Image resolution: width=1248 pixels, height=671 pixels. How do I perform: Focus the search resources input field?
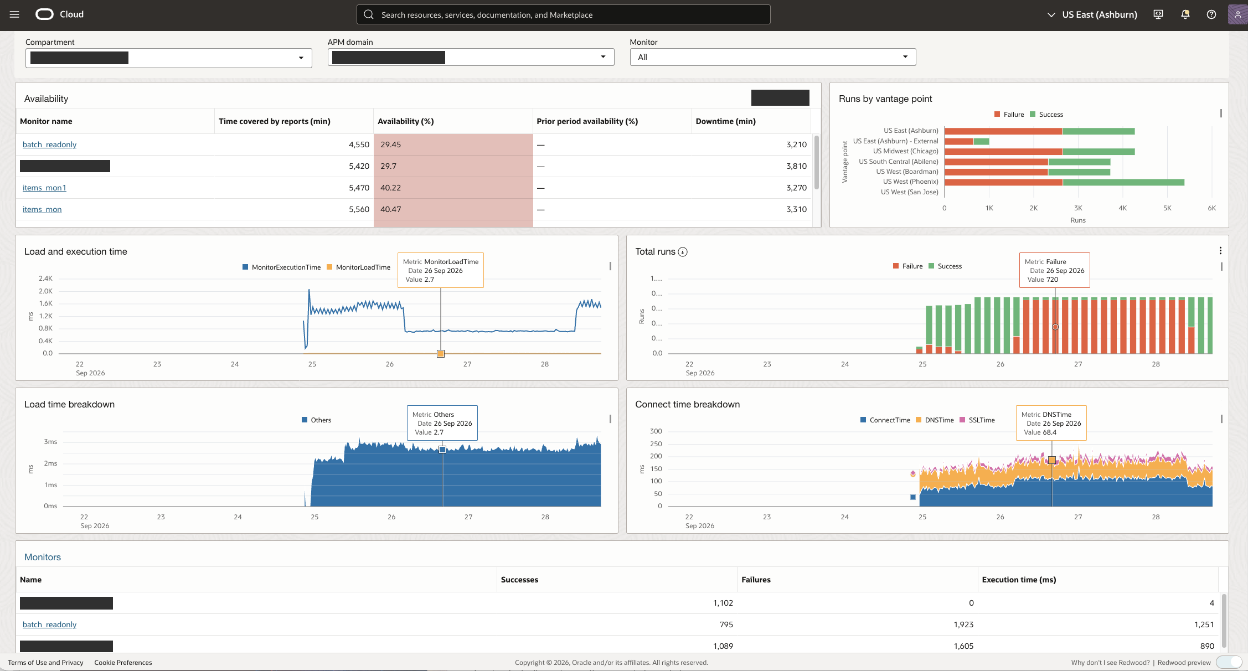pos(563,14)
